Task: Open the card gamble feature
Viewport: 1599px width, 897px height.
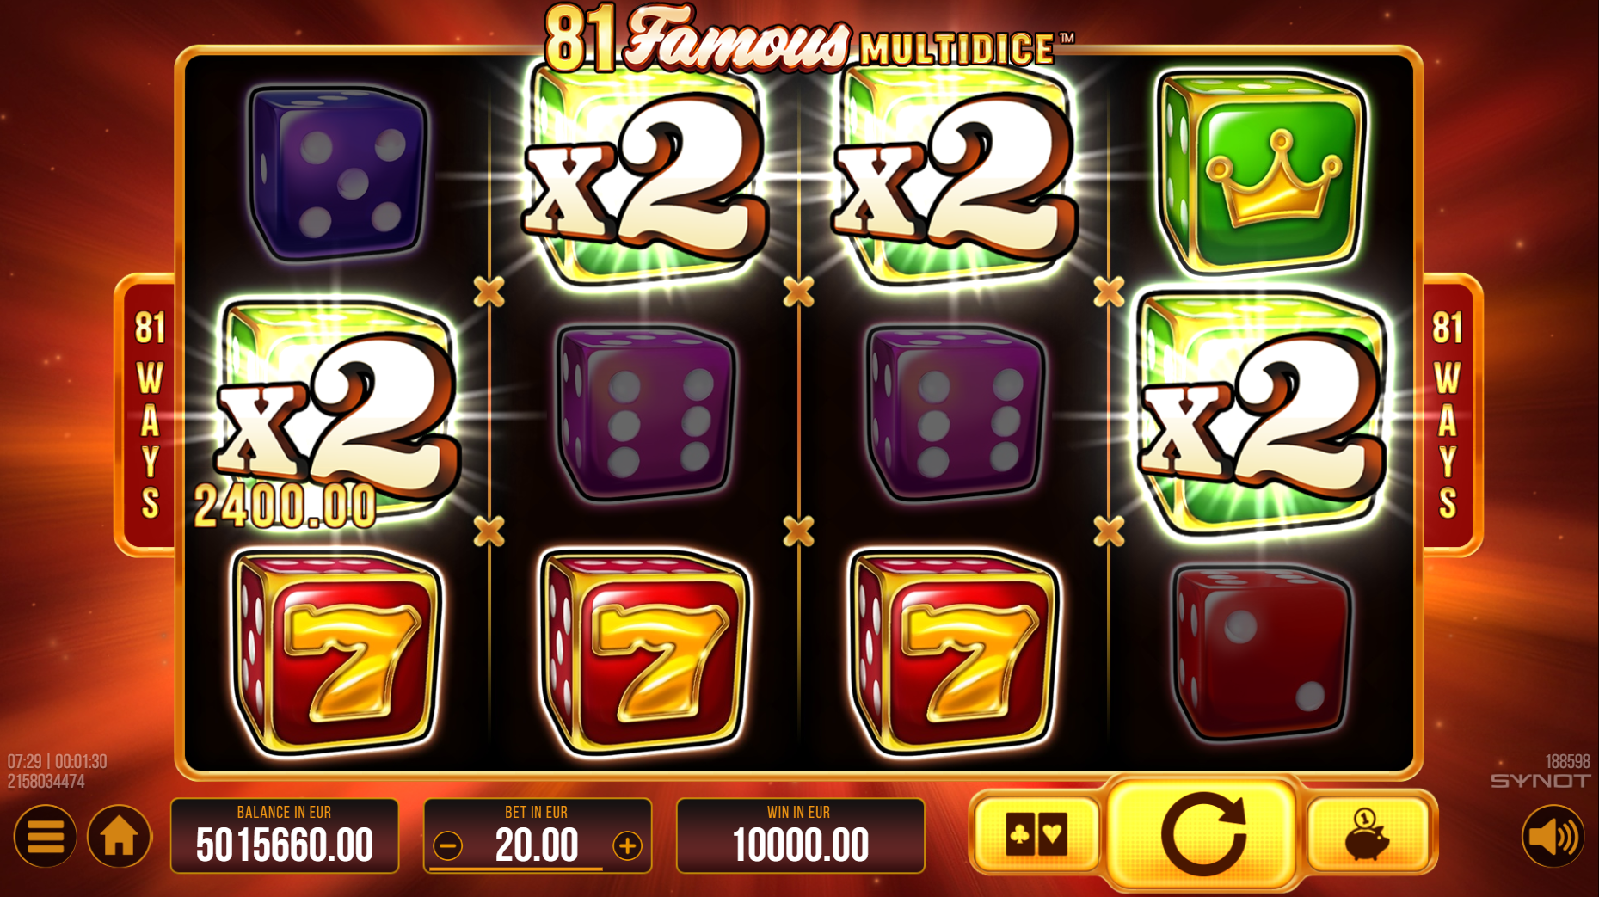Action: tap(1036, 832)
